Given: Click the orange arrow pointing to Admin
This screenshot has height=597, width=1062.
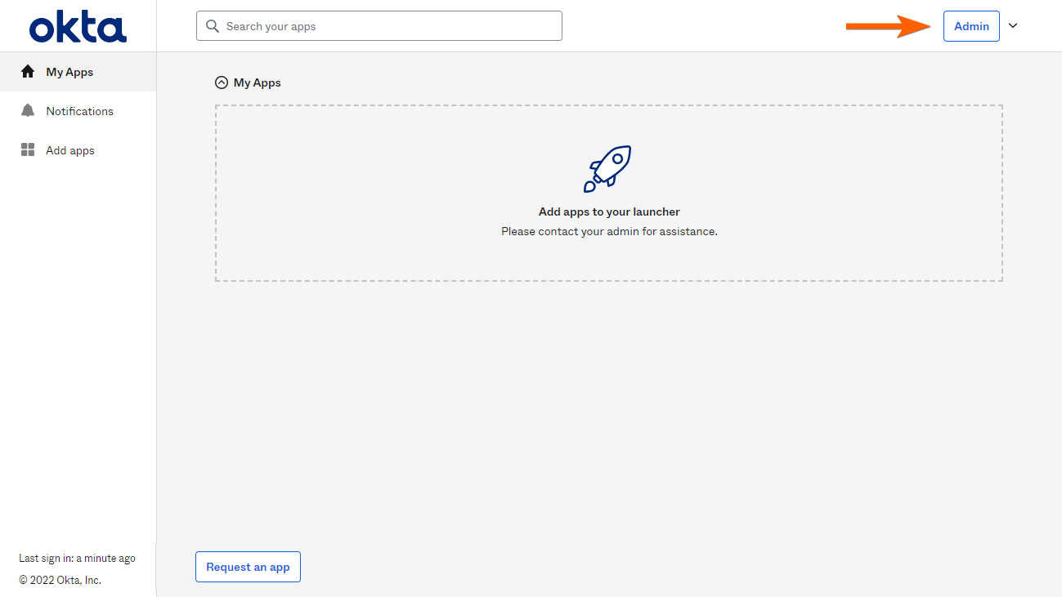Looking at the screenshot, I should click(889, 26).
